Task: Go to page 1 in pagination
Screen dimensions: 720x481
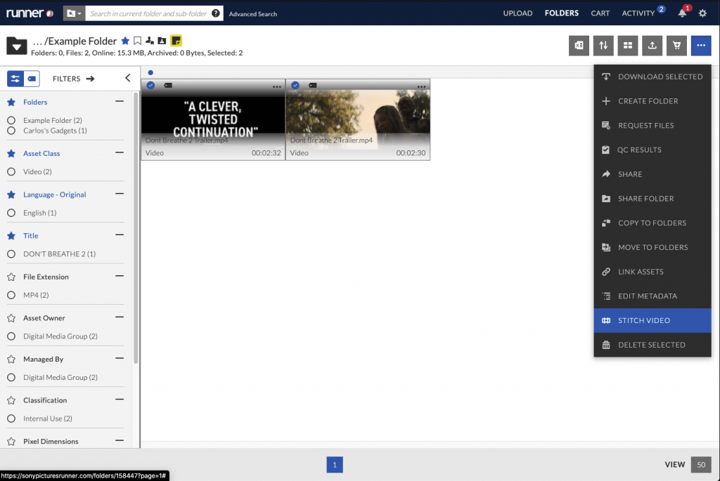Action: coord(335,464)
